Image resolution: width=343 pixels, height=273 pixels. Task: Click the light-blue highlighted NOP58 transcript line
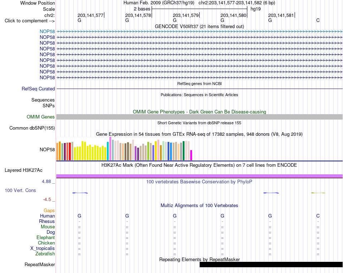click(x=199, y=32)
